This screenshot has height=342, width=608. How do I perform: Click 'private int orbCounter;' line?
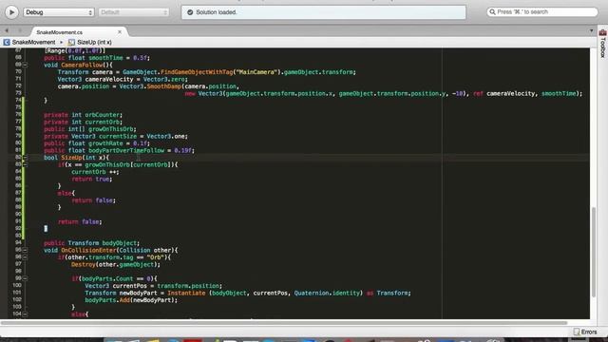click(x=83, y=115)
